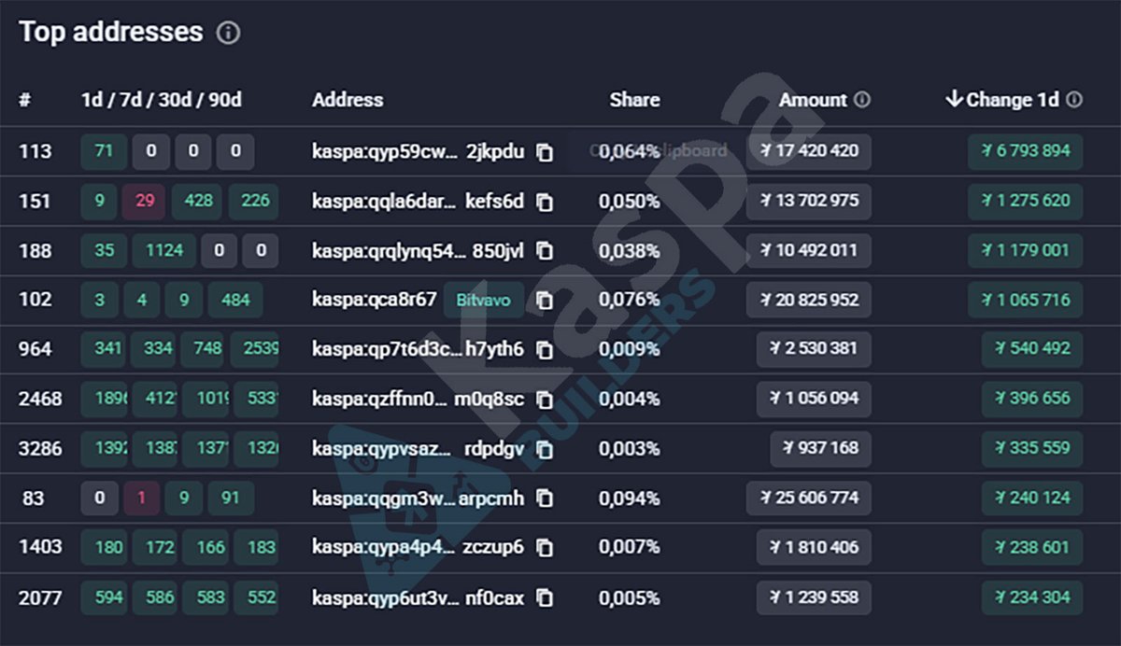
Task: Open address link kaspa:qyp6ut3v... nf0cax
Action: 419,597
